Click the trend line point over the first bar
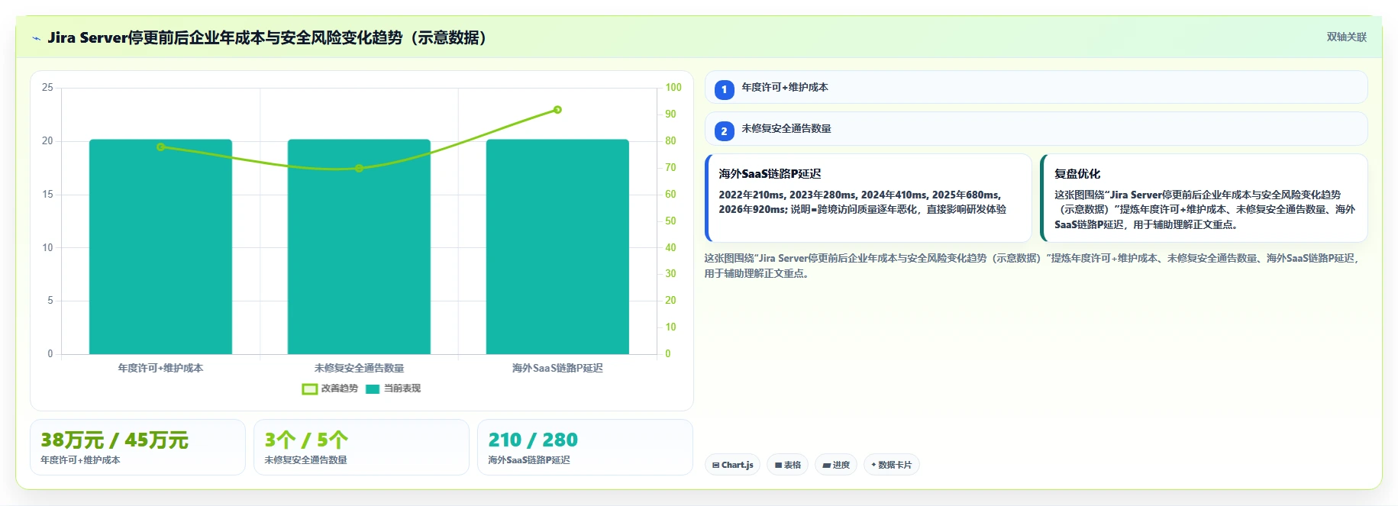1398x506 pixels. pos(160,147)
